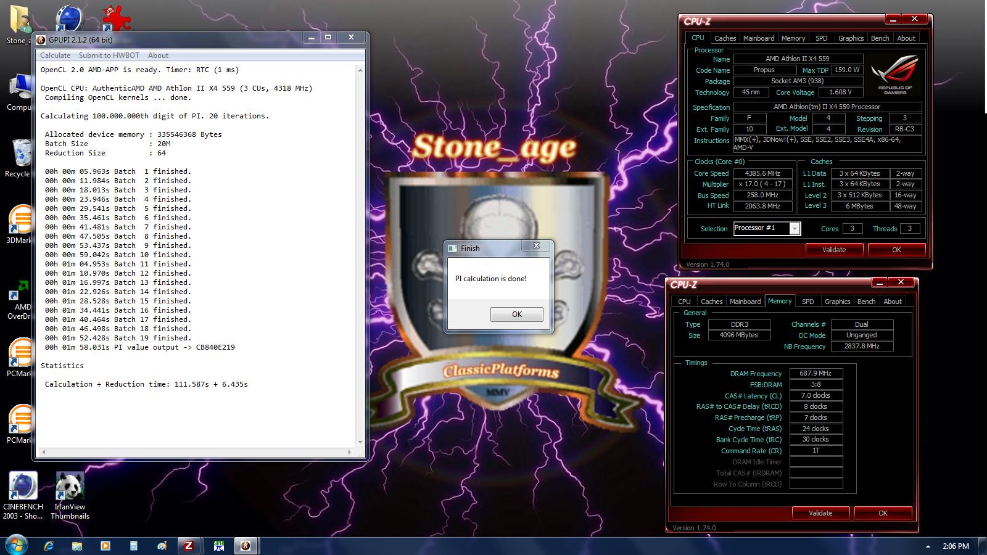Switch to CPU-Z via red Z taskbar icon
This screenshot has width=987, height=555.
(x=189, y=546)
